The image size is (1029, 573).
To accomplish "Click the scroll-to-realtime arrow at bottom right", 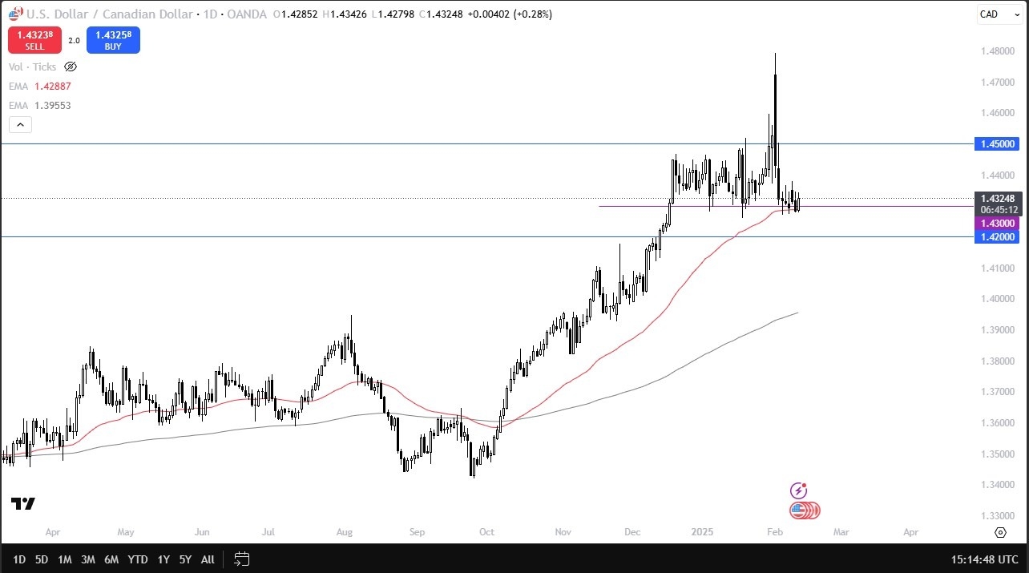I will pos(1000,532).
